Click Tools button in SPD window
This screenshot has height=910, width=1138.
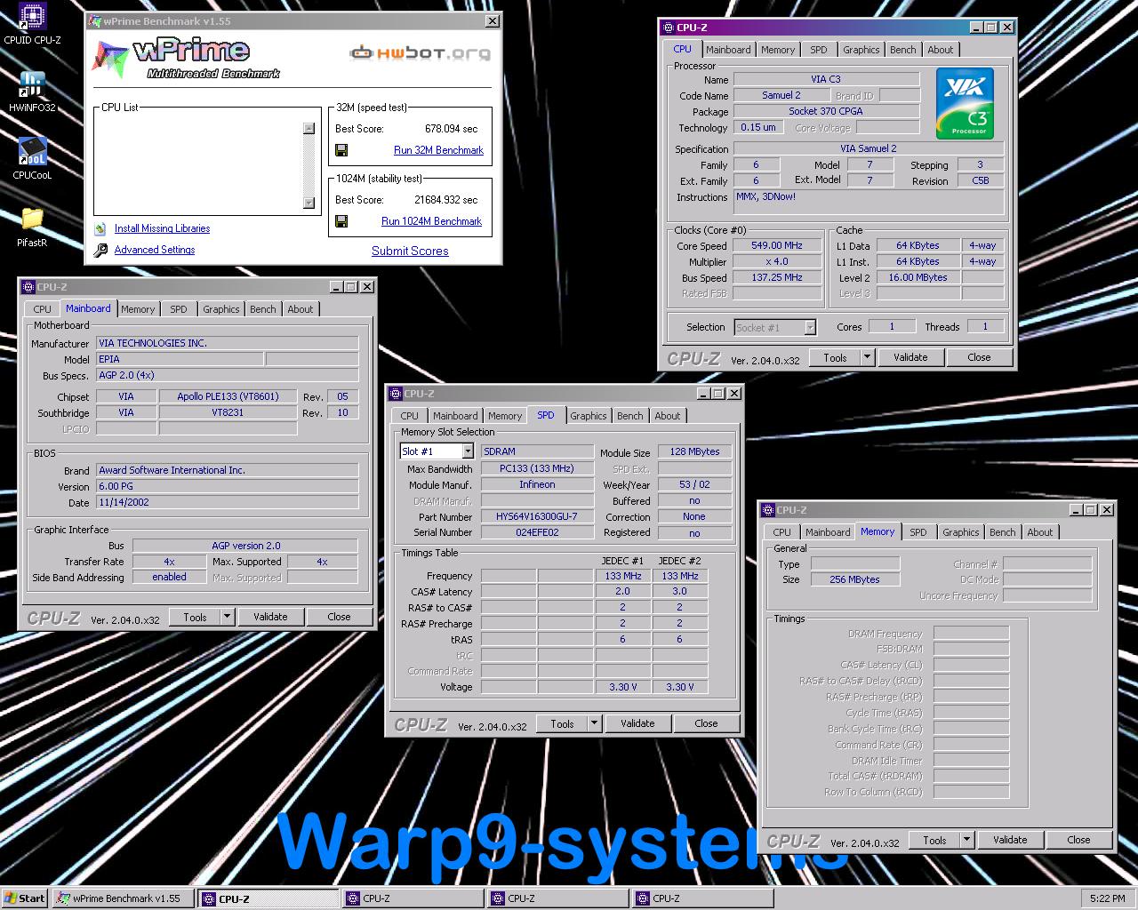click(x=563, y=723)
